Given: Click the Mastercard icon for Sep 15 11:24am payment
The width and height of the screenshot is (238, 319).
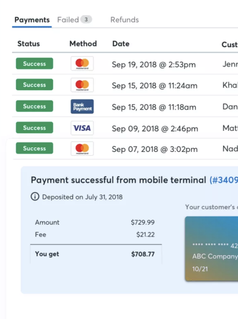Looking at the screenshot, I should [82, 85].
